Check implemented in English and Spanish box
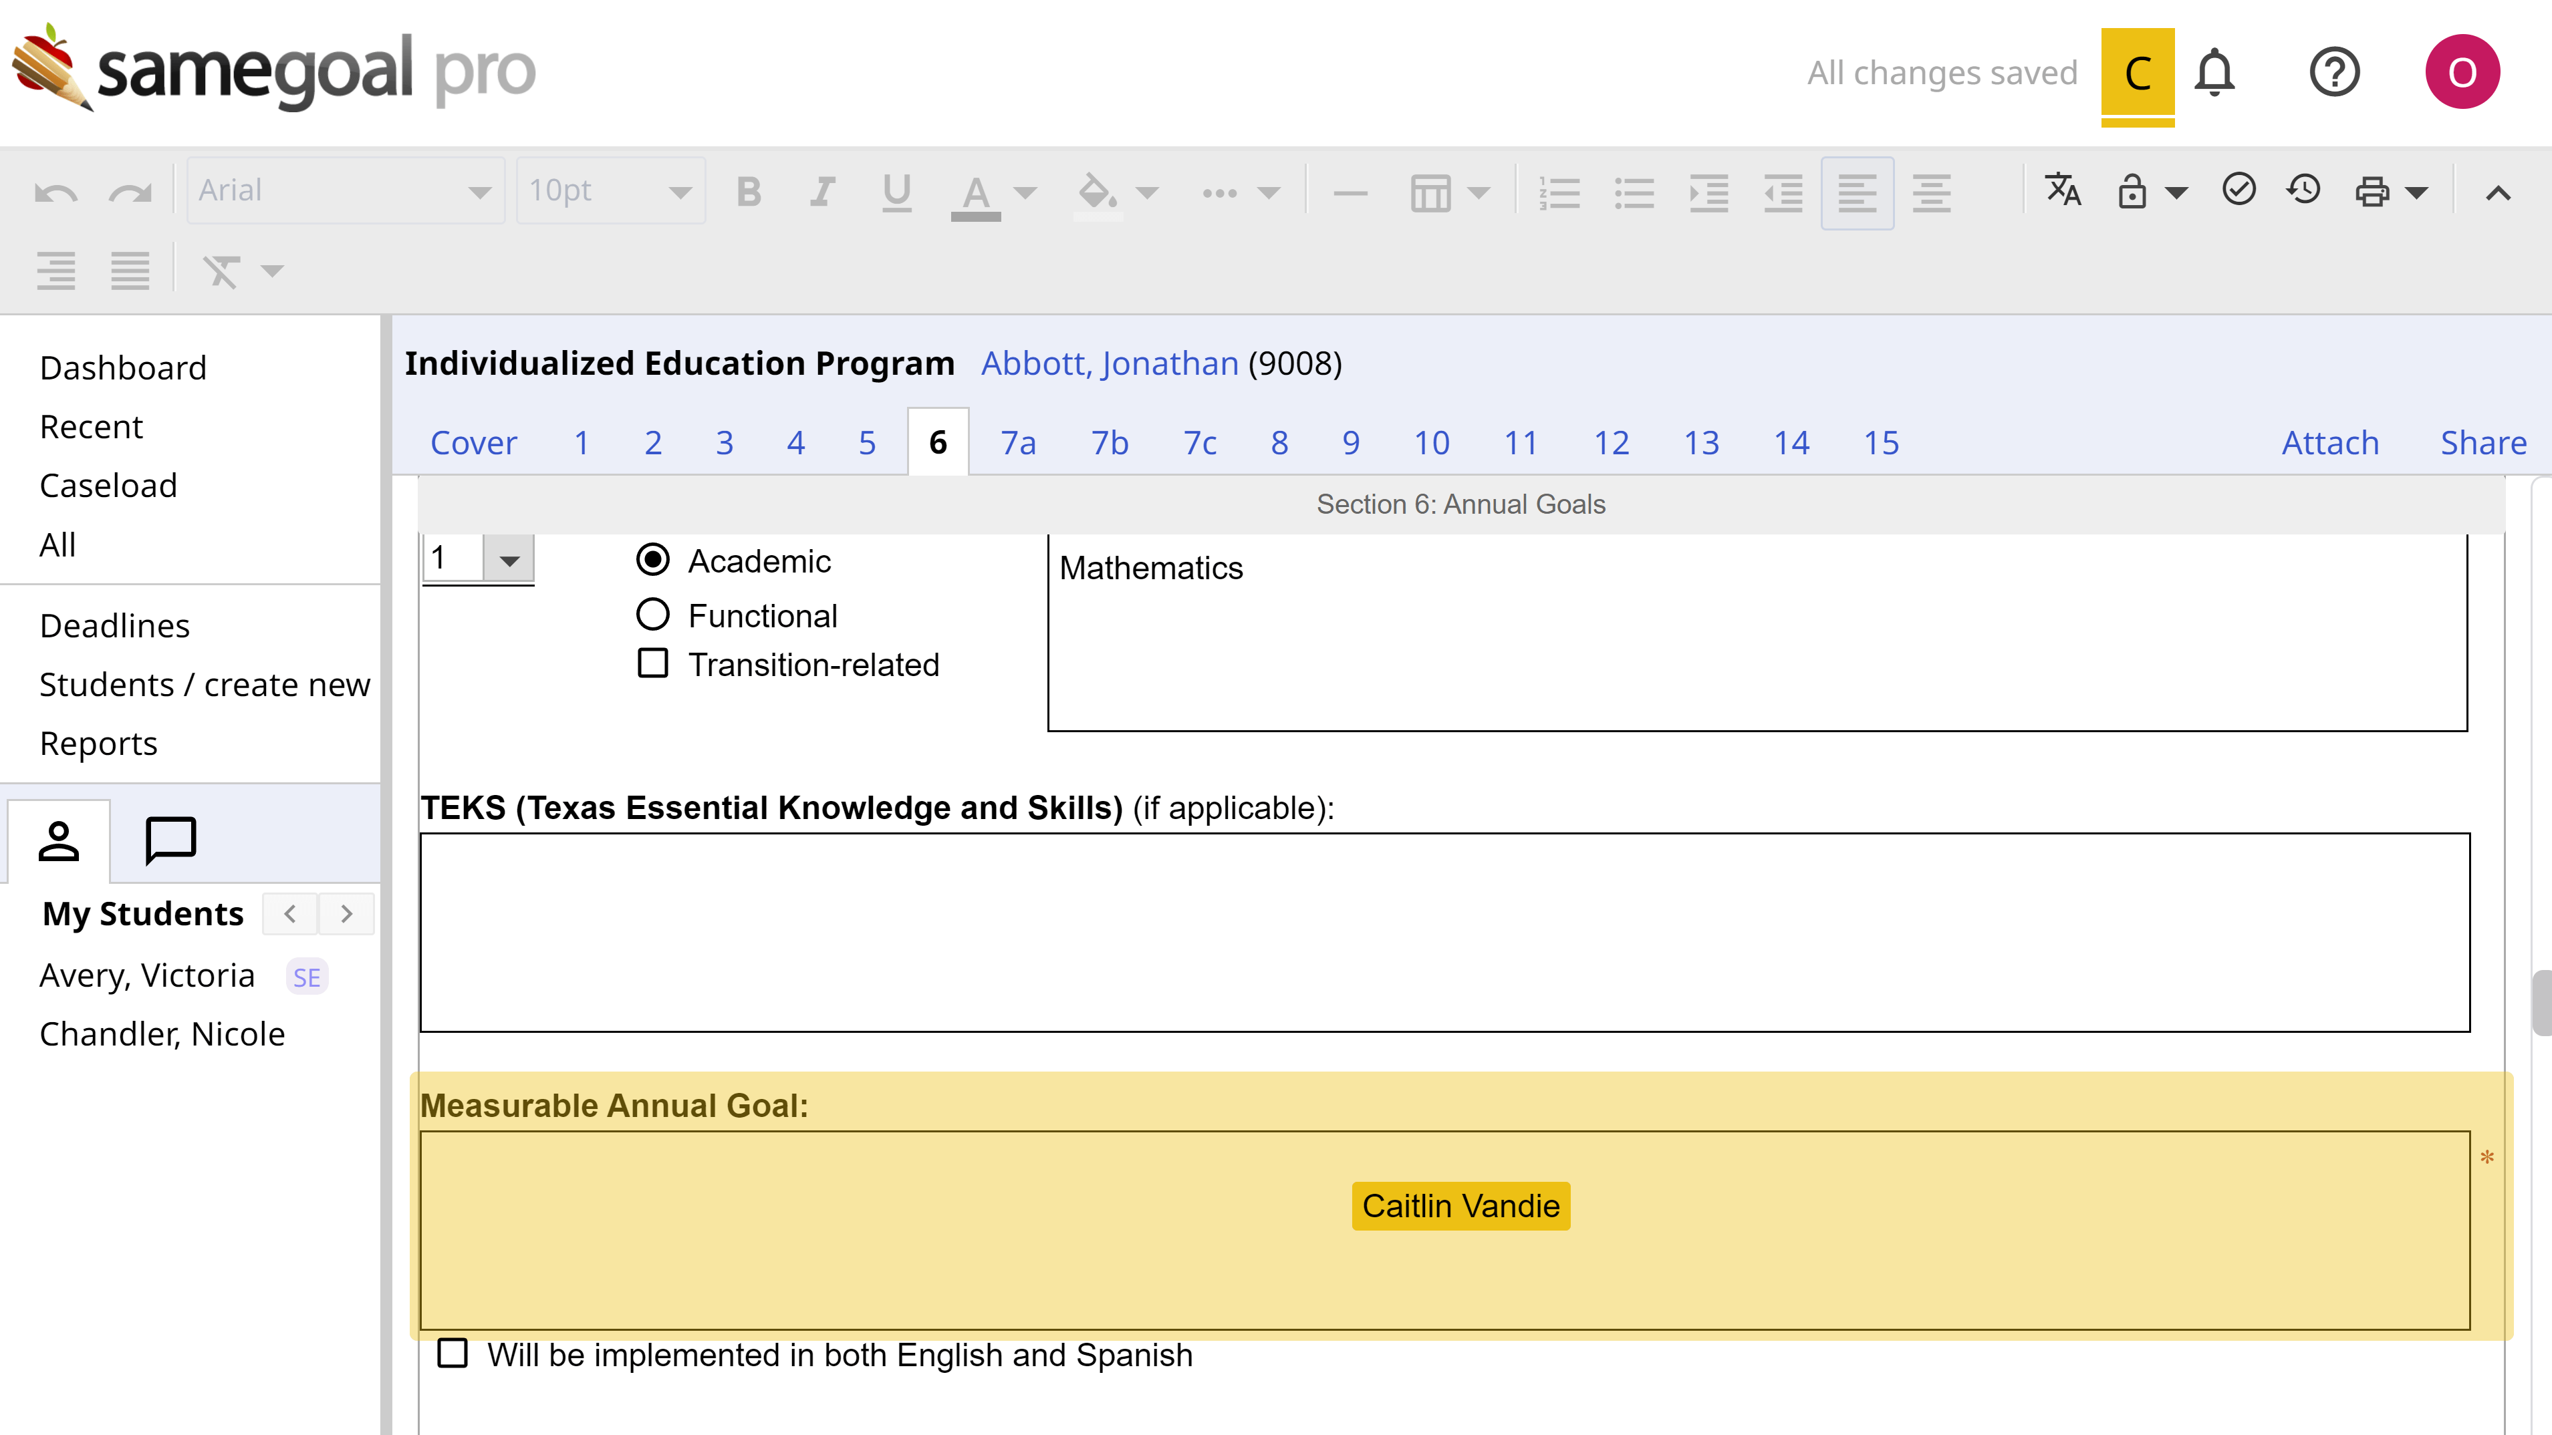Image resolution: width=2552 pixels, height=1435 pixels. click(453, 1353)
